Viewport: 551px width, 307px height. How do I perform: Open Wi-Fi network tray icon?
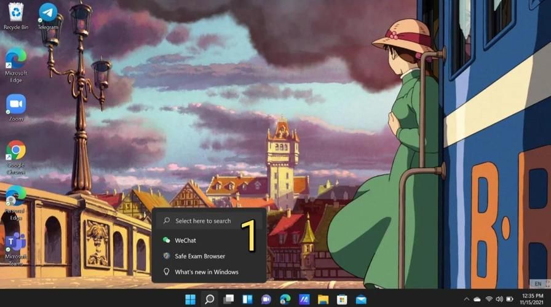(x=489, y=299)
